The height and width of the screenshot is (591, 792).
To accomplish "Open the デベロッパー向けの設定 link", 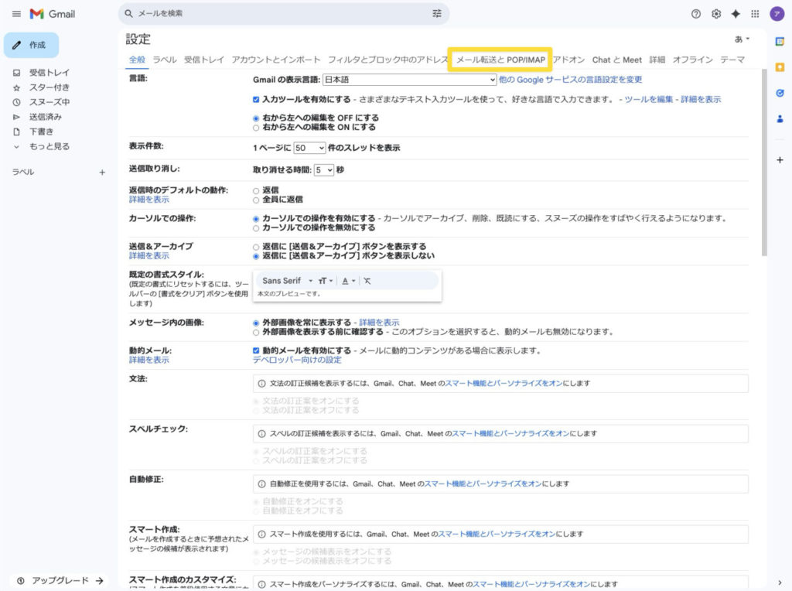I will pyautogui.click(x=297, y=360).
